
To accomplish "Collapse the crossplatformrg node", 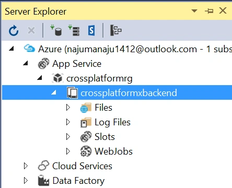I will [40, 78].
